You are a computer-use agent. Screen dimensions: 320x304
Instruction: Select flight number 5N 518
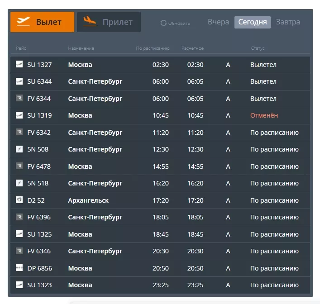pos(38,183)
